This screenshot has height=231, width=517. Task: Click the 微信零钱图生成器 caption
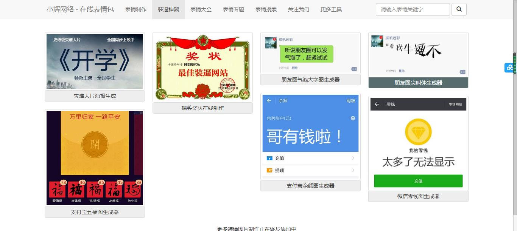click(418, 196)
